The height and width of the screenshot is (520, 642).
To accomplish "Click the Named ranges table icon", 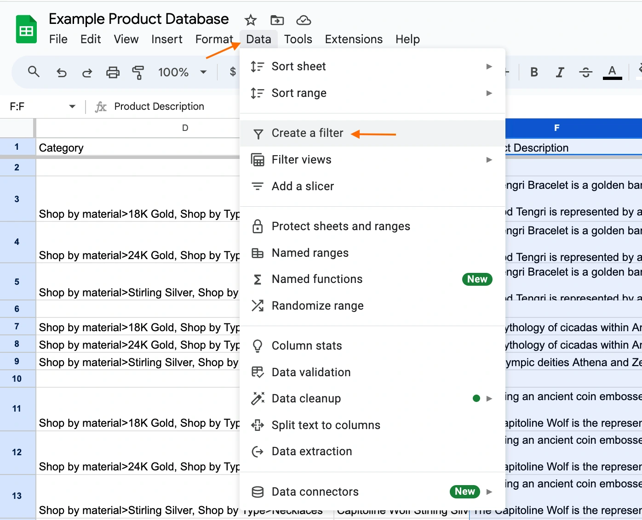I will point(258,253).
